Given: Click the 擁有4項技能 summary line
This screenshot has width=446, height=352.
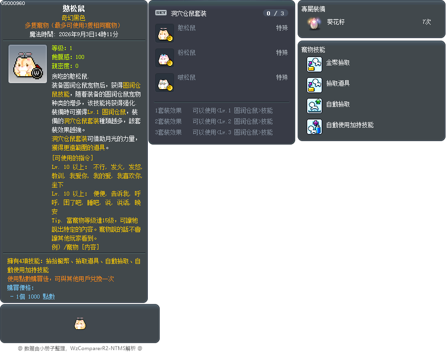Looking at the screenshot, I should pyautogui.click(x=74, y=265).
